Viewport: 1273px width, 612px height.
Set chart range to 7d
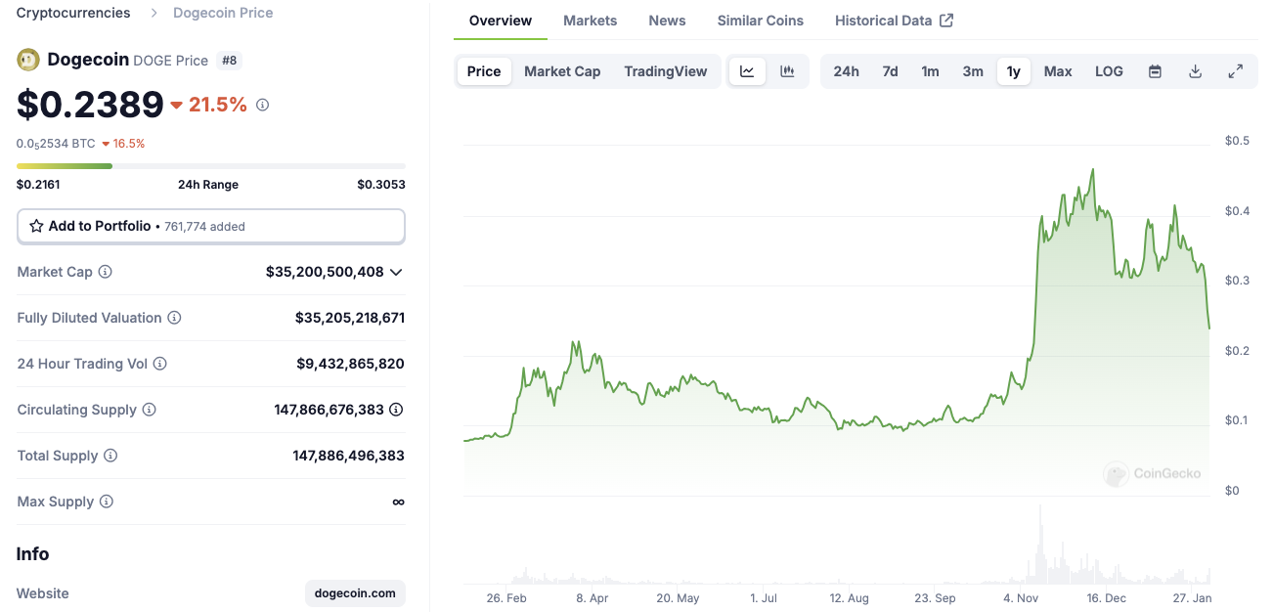(x=890, y=71)
